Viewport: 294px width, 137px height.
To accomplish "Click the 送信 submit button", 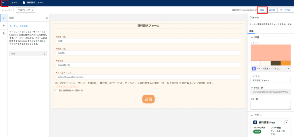I will (x=148, y=99).
